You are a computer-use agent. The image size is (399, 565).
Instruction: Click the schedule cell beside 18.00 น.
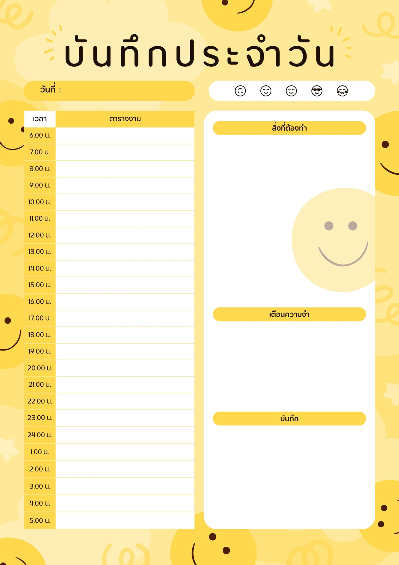click(x=125, y=335)
